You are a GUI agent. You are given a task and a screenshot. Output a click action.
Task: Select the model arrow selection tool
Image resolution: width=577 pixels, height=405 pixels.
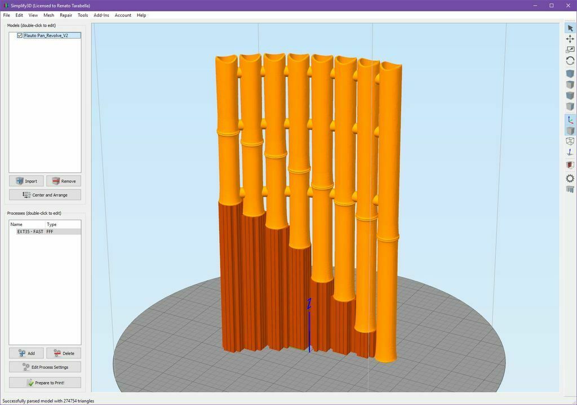coord(570,27)
